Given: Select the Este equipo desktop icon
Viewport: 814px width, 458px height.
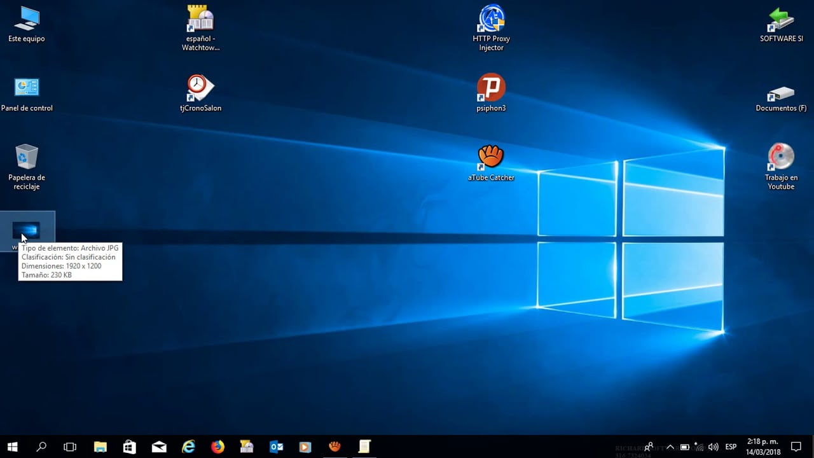Looking at the screenshot, I should tap(27, 24).
